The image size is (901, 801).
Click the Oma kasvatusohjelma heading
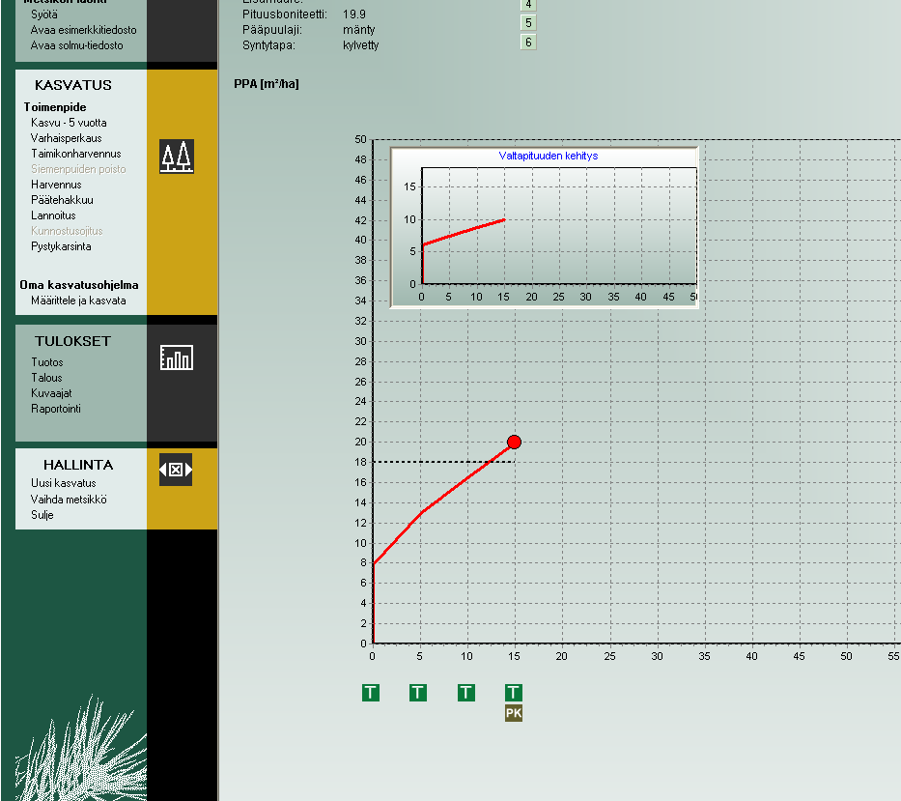[x=79, y=285]
